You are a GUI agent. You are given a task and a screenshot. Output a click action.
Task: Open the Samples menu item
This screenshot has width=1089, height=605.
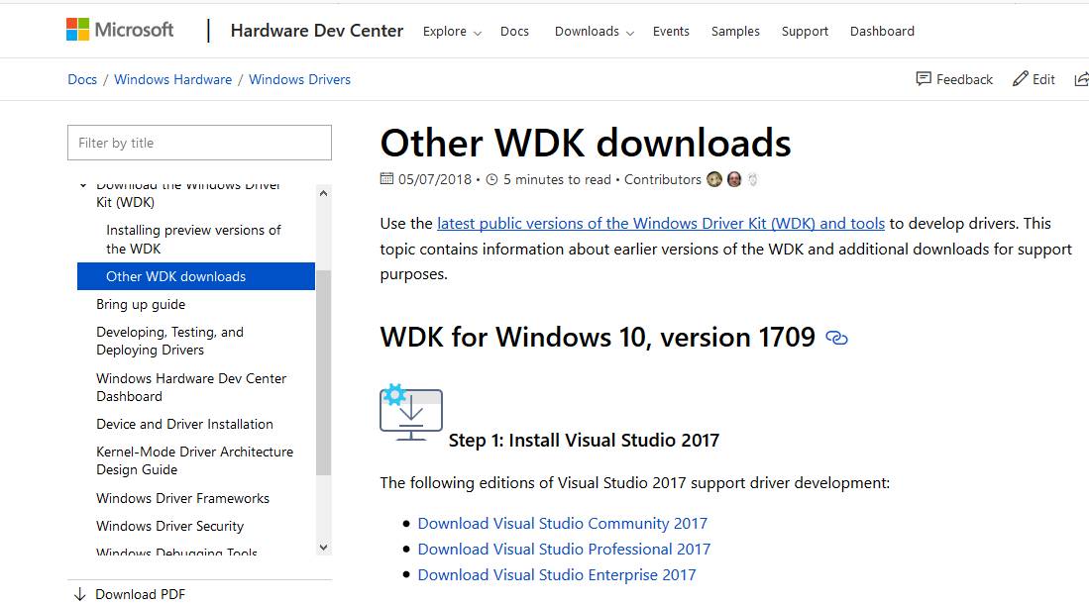(735, 32)
